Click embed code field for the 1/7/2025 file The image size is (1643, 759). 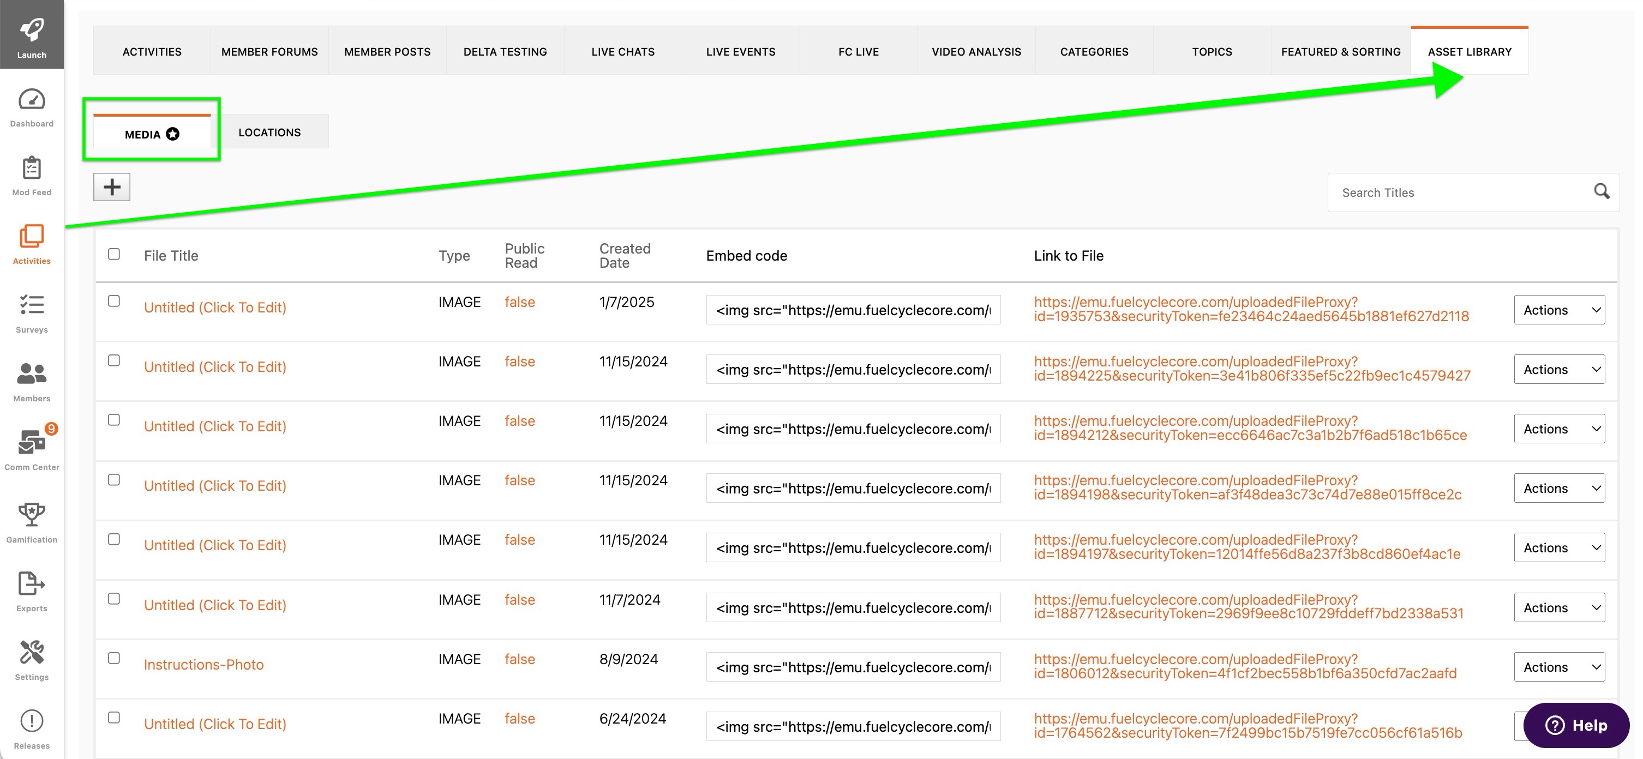(x=853, y=310)
